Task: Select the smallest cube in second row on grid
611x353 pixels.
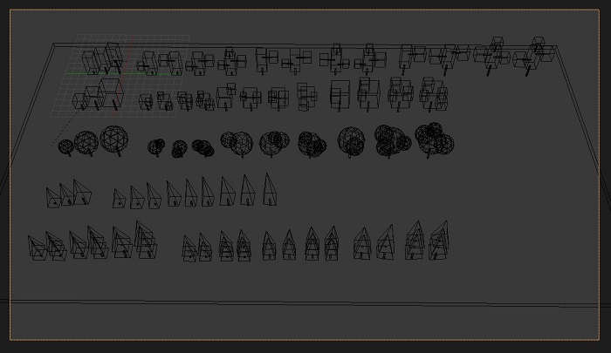Action: [x=79, y=101]
